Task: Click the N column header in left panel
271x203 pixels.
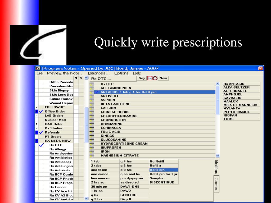Action: [76, 78]
